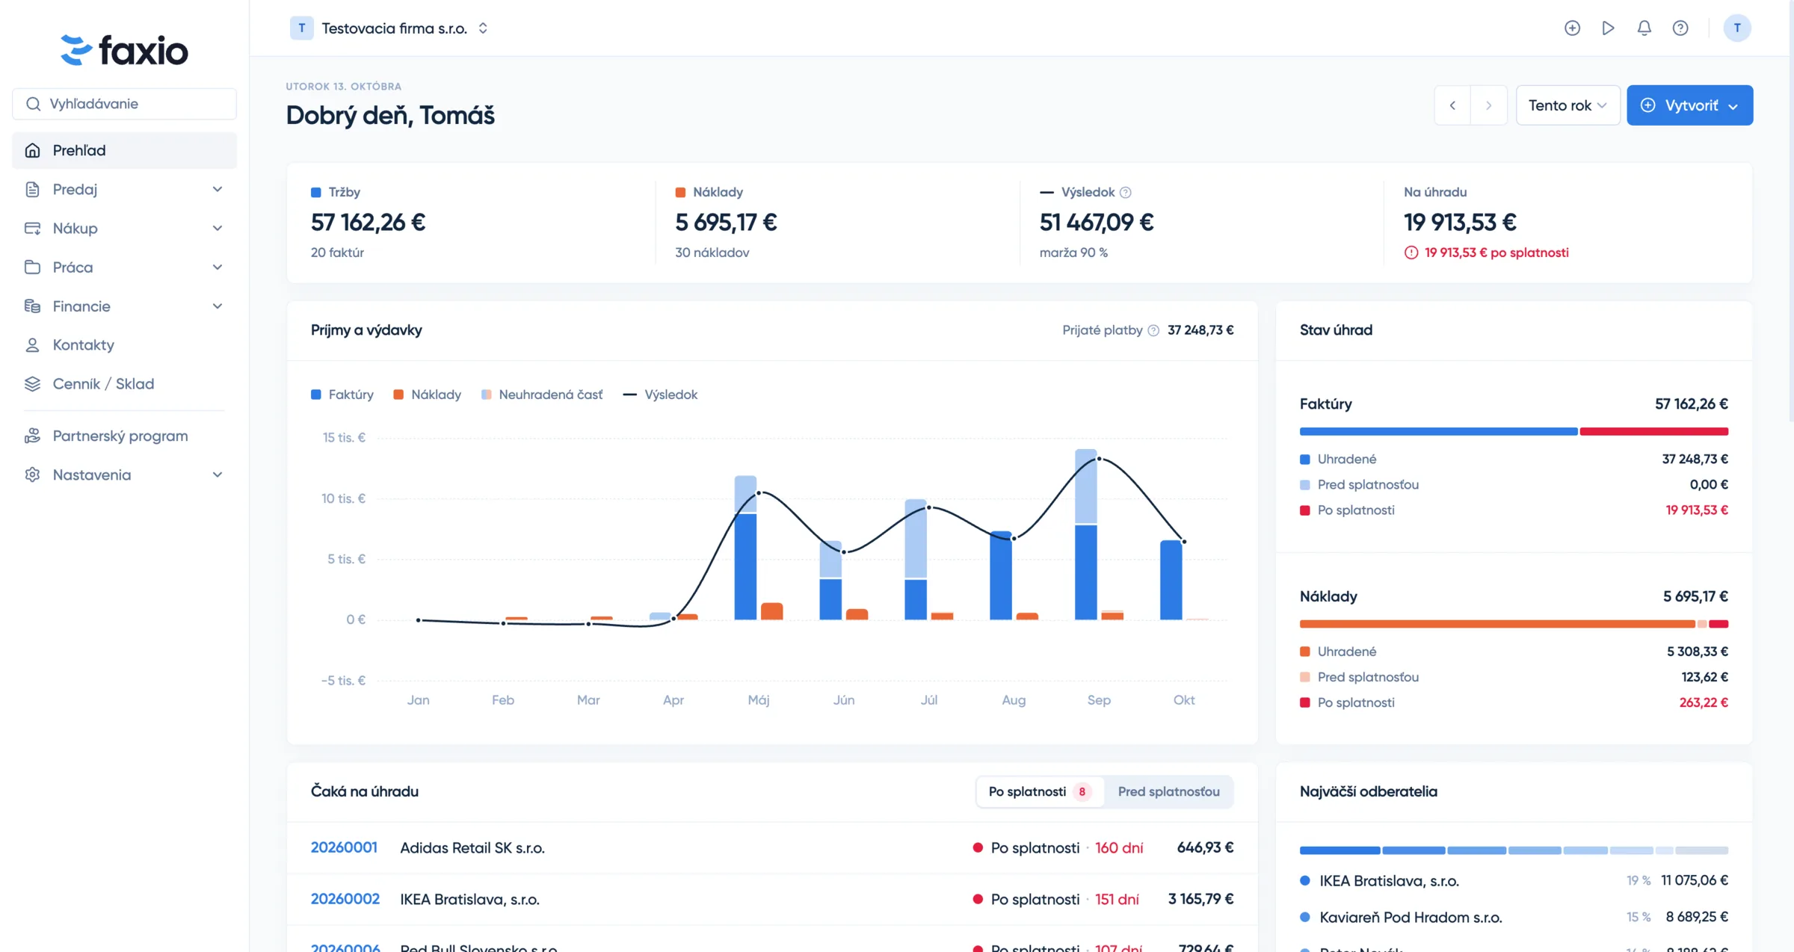Click the Prehľad home icon

32,150
